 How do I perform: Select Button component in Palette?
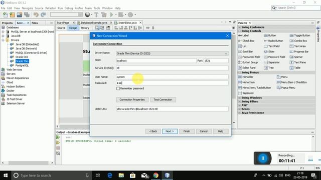(x=270, y=35)
